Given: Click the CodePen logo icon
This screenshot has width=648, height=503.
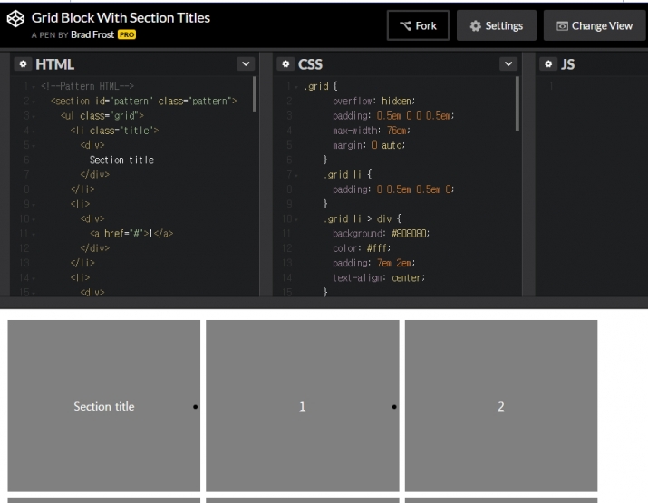Looking at the screenshot, I should click(15, 19).
